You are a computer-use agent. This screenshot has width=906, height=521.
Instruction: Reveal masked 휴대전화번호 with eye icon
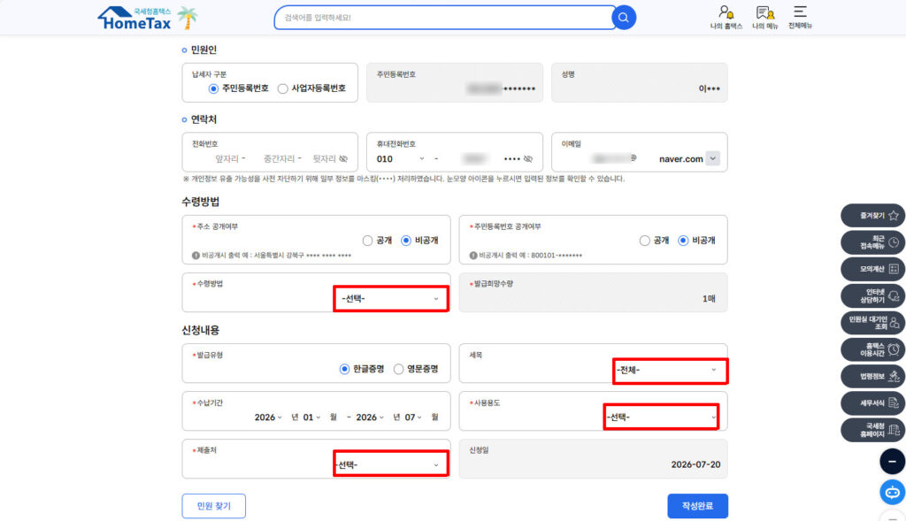click(528, 159)
